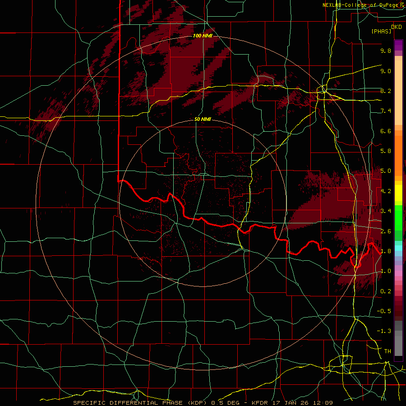Click the 7.4 value on the color scale
This screenshot has height=406, width=406.
(x=386, y=111)
